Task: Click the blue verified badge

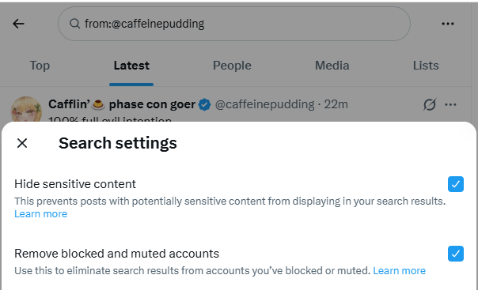Action: [204, 104]
